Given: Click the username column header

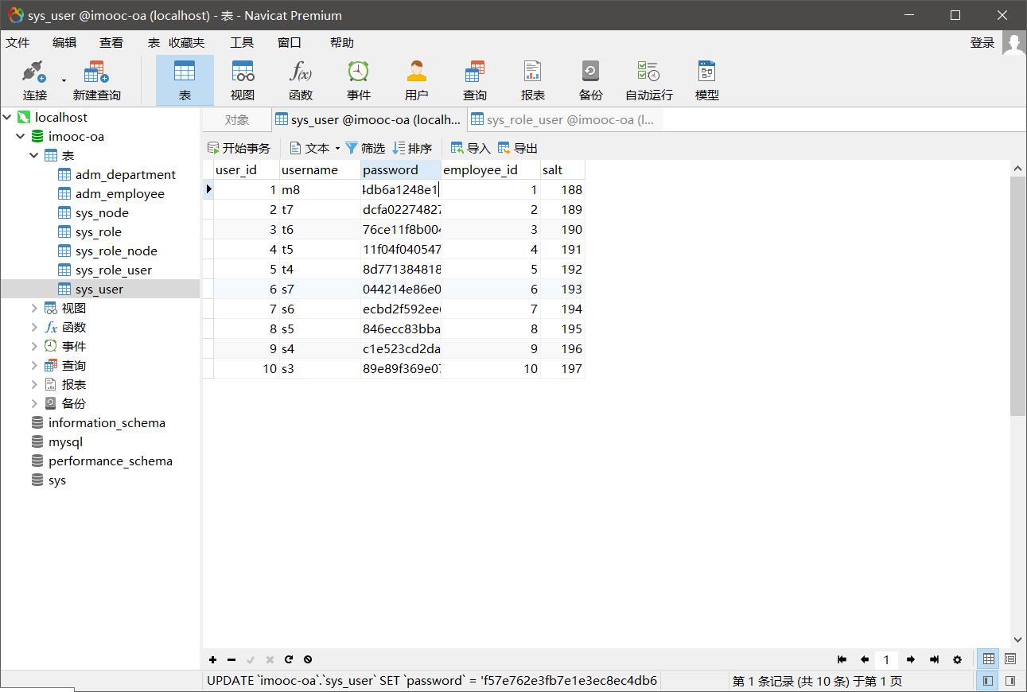Looking at the screenshot, I should click(320, 169).
